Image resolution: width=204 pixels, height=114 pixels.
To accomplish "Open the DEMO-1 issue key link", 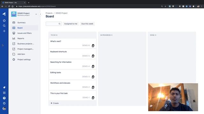I will pos(86,98).
